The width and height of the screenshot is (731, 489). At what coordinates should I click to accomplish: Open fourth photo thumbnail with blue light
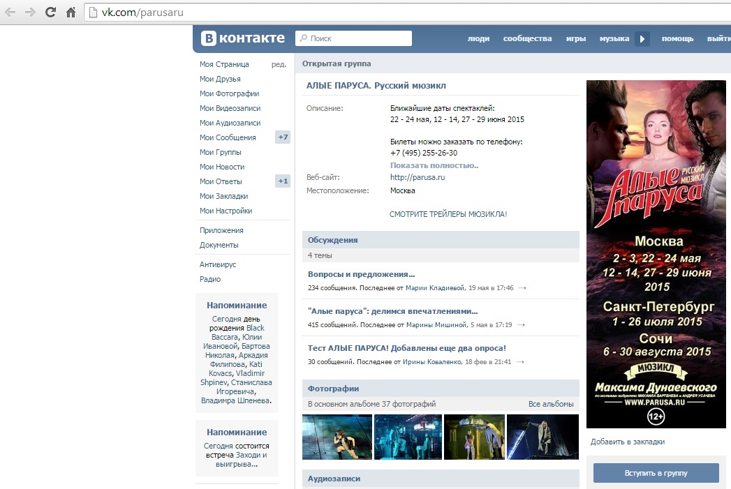[x=542, y=437]
